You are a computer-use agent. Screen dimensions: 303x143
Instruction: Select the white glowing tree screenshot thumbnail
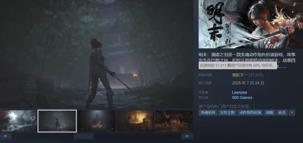(18, 121)
